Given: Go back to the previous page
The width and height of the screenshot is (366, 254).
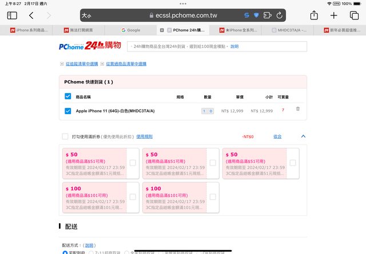Looking at the screenshot, I should coord(31,15).
